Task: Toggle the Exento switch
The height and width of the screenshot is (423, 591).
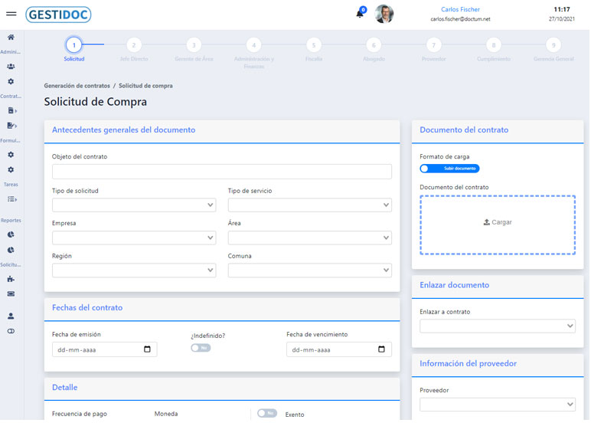Action: coord(267,413)
